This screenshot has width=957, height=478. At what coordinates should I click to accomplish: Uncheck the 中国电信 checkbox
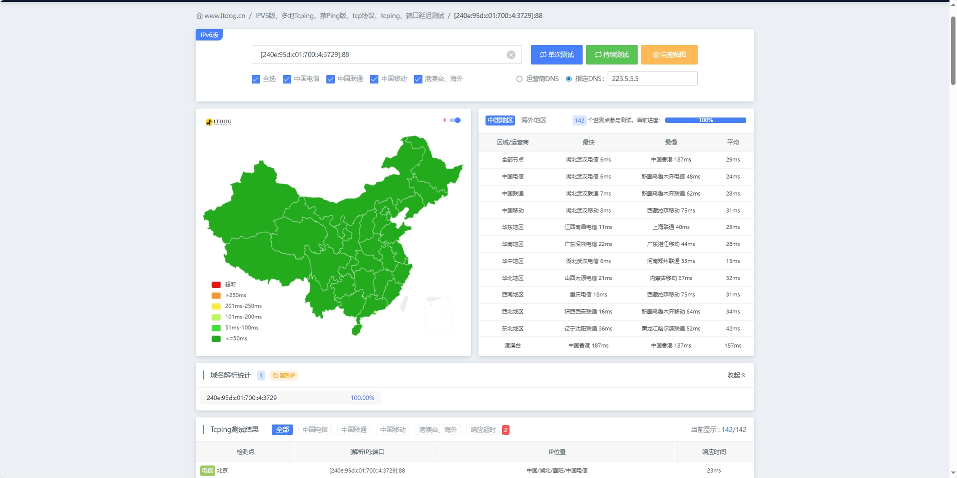click(287, 79)
